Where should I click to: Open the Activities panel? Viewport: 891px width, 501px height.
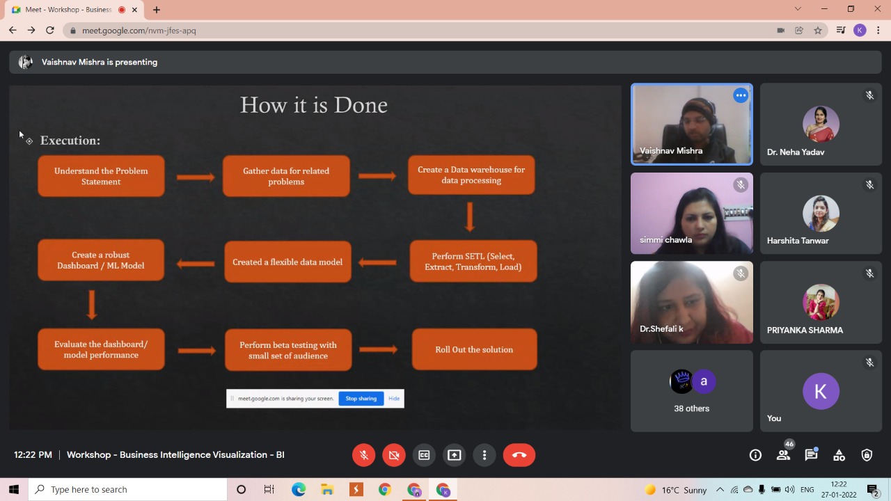[x=839, y=455]
